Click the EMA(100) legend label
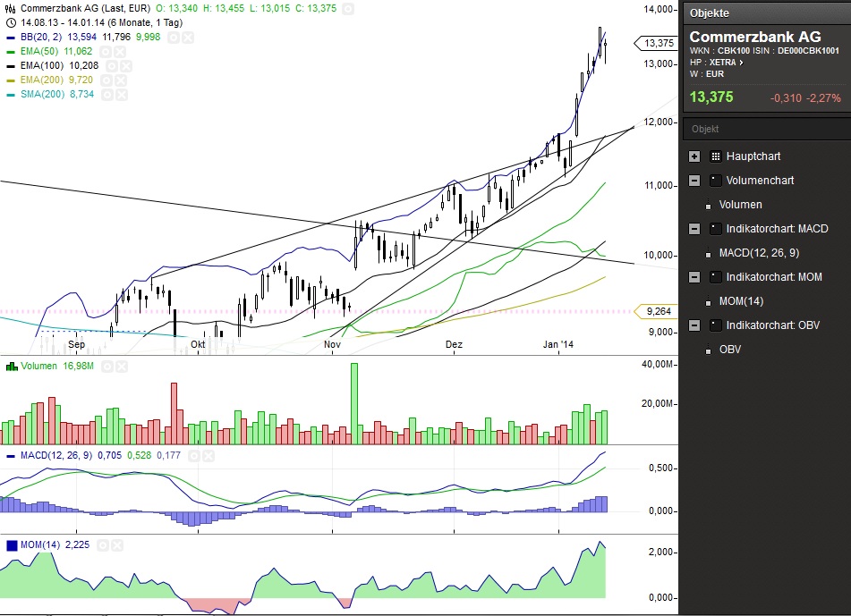The height and width of the screenshot is (616, 851). click(43, 65)
